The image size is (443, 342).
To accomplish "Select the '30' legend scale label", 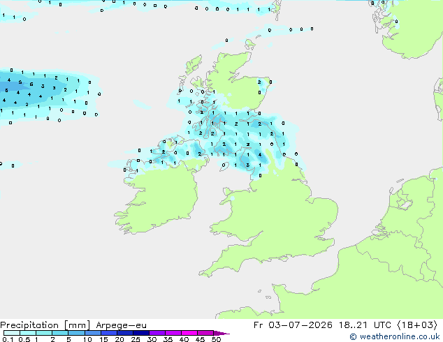I will [x=152, y=339].
